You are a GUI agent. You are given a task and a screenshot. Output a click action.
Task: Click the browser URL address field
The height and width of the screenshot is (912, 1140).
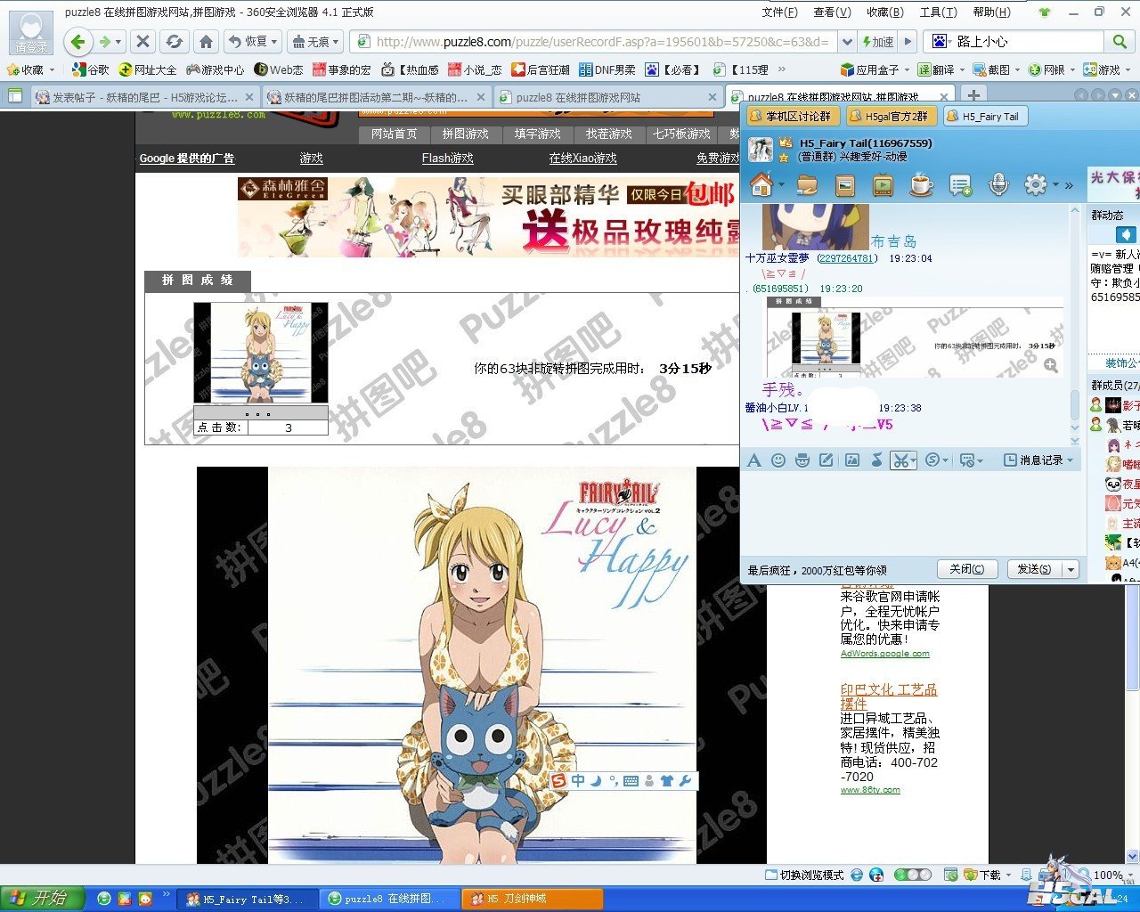pyautogui.click(x=602, y=42)
